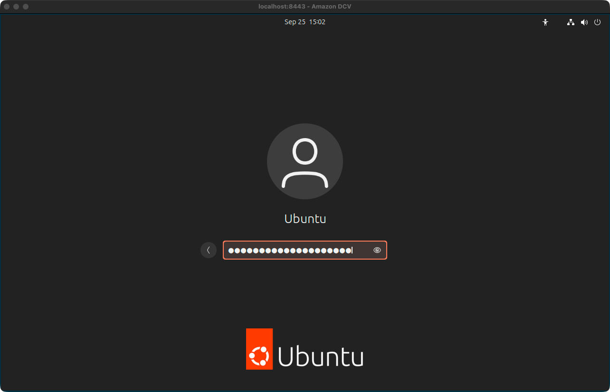610x392 pixels.
Task: Close the Amazon DCV window
Action: (7, 7)
